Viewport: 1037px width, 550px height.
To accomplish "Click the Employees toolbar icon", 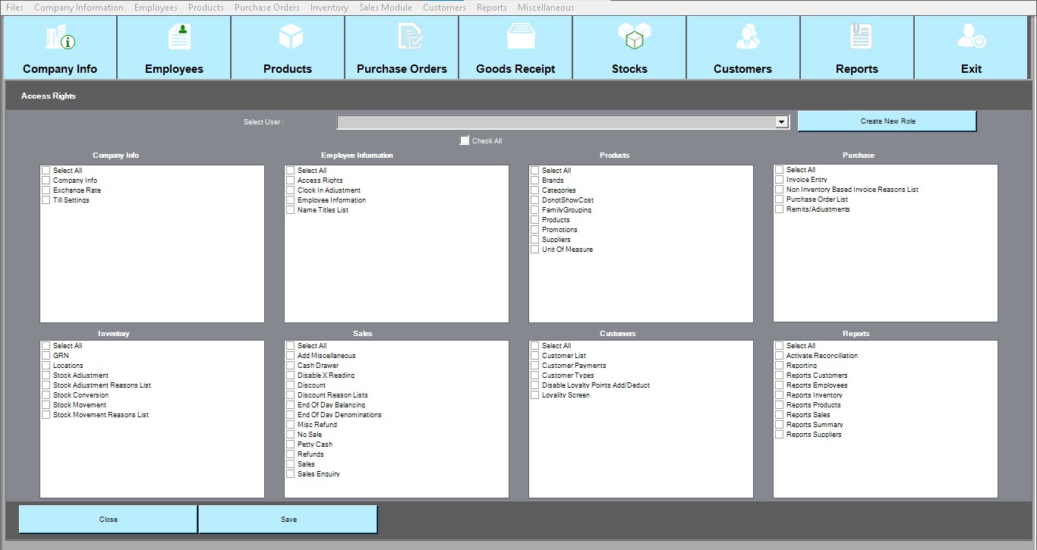I will 174,48.
